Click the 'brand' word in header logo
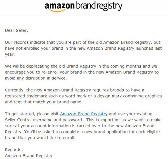Image resolution: width=168 pixels, height=159 pixels. point(86,5)
